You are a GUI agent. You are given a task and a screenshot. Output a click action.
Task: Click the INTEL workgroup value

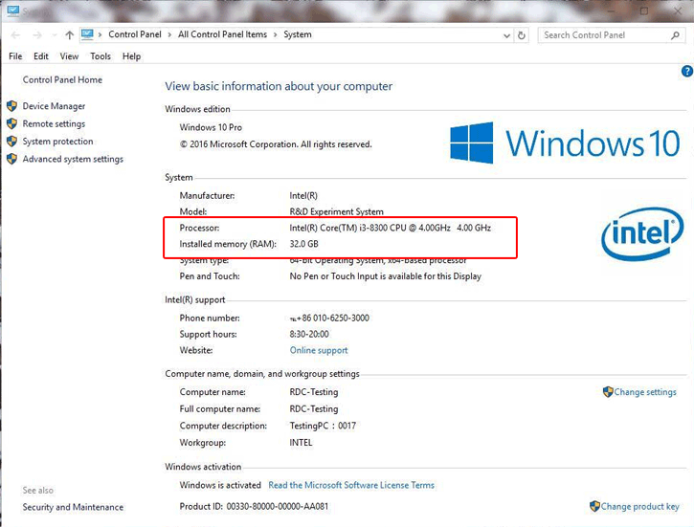[301, 443]
